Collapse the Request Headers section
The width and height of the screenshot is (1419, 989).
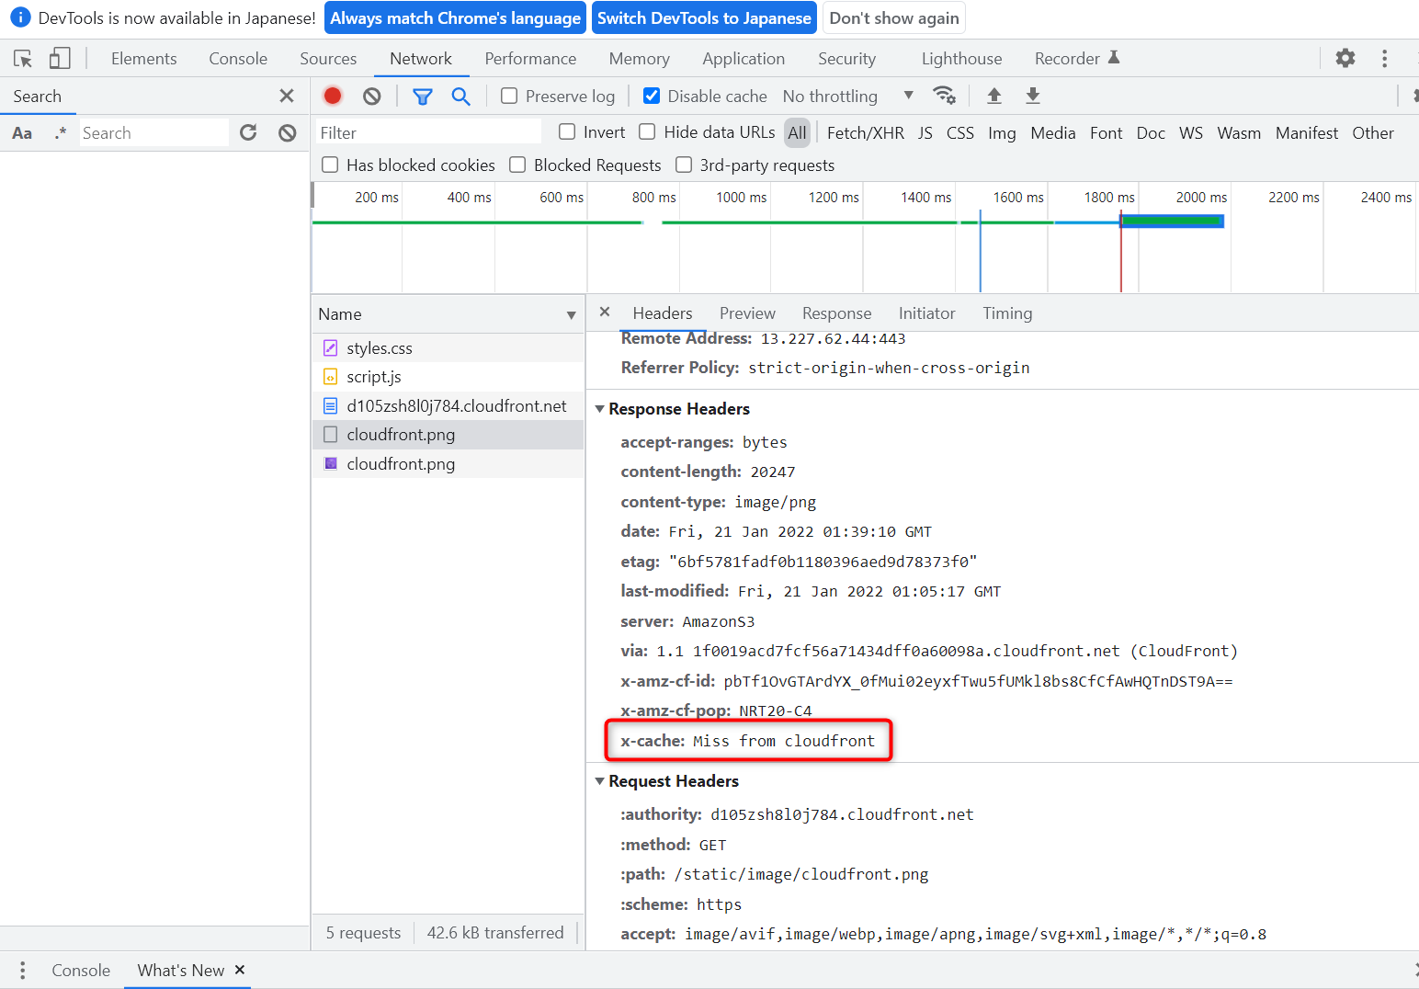599,781
